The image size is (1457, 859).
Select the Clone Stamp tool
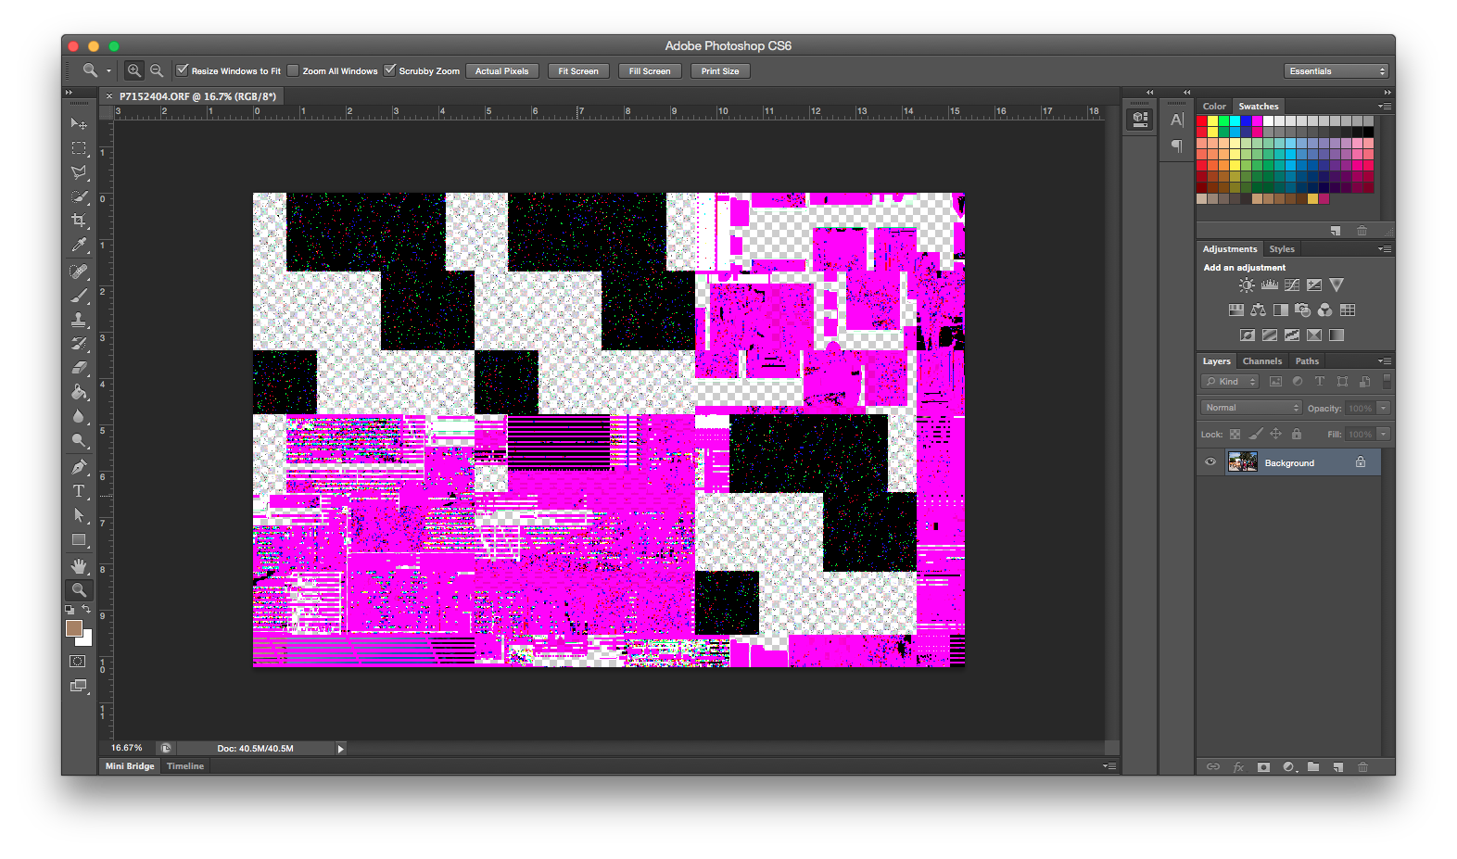(x=79, y=320)
